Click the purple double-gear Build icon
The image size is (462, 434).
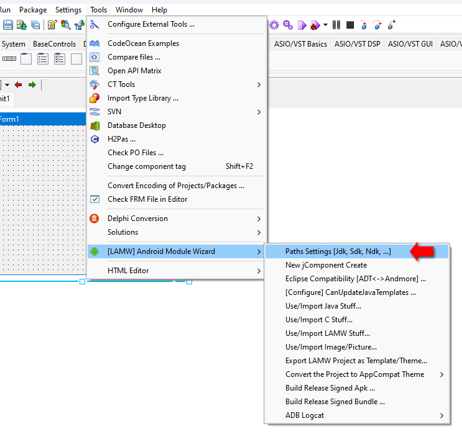tap(288, 25)
